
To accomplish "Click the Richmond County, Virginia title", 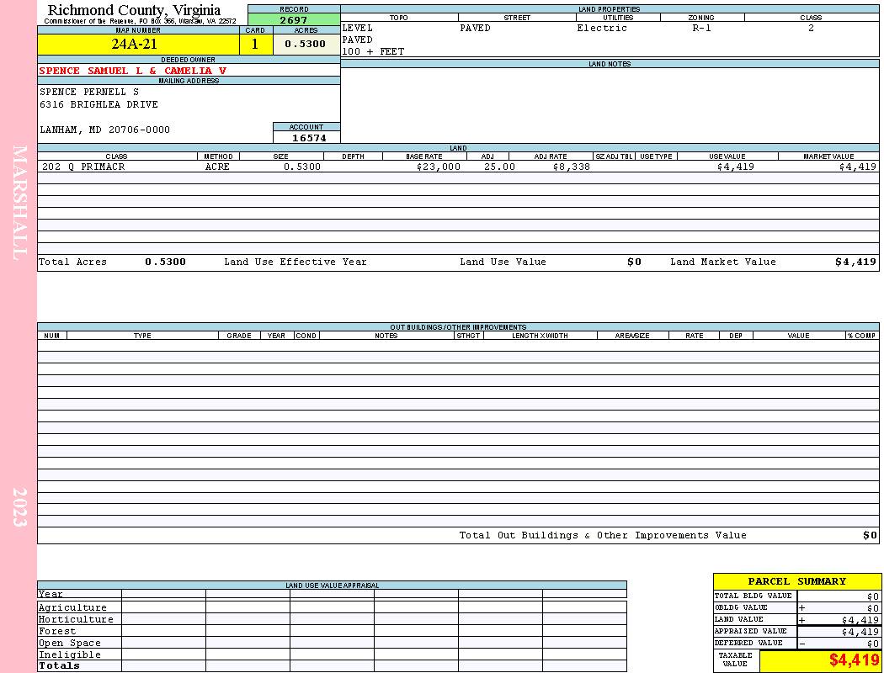I will click(x=134, y=10).
